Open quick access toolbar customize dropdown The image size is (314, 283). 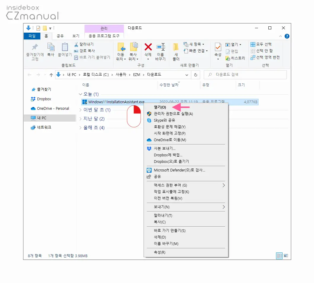point(50,28)
